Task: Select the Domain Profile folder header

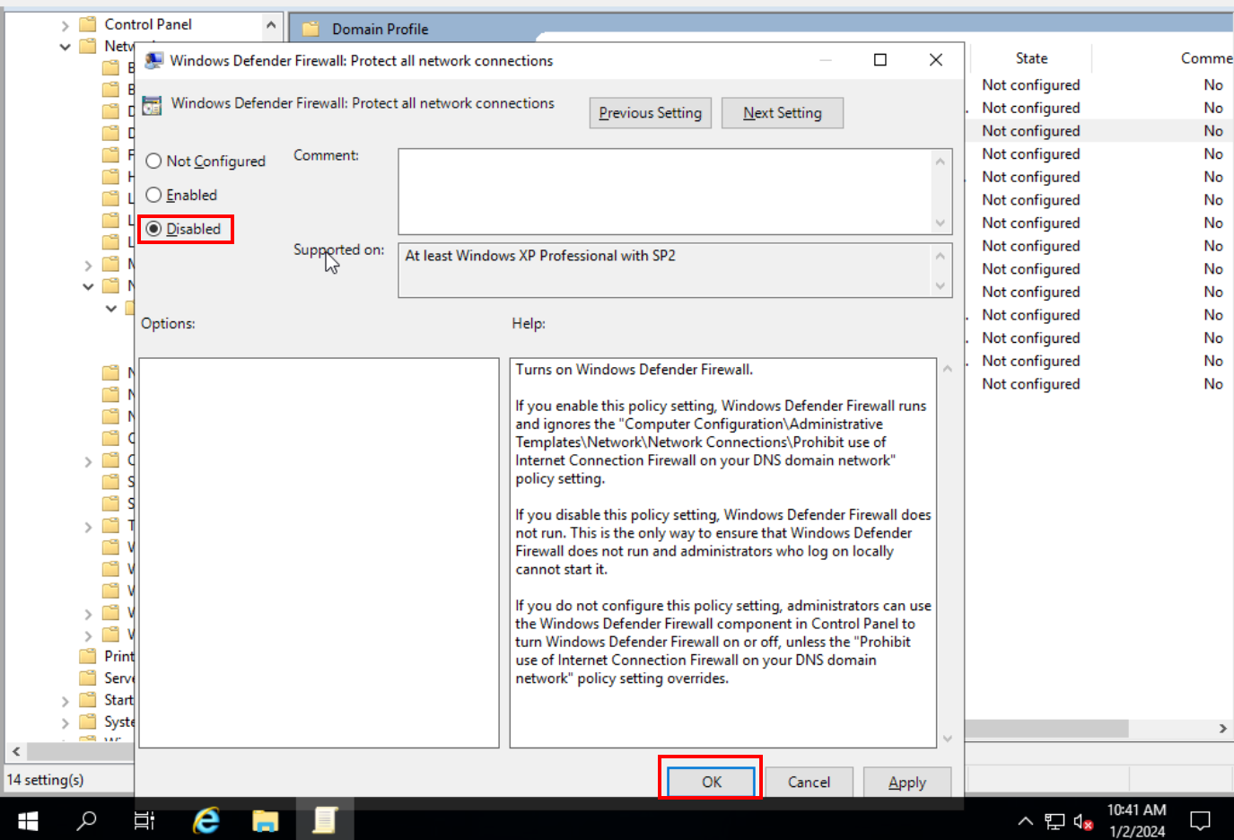Action: coord(380,30)
